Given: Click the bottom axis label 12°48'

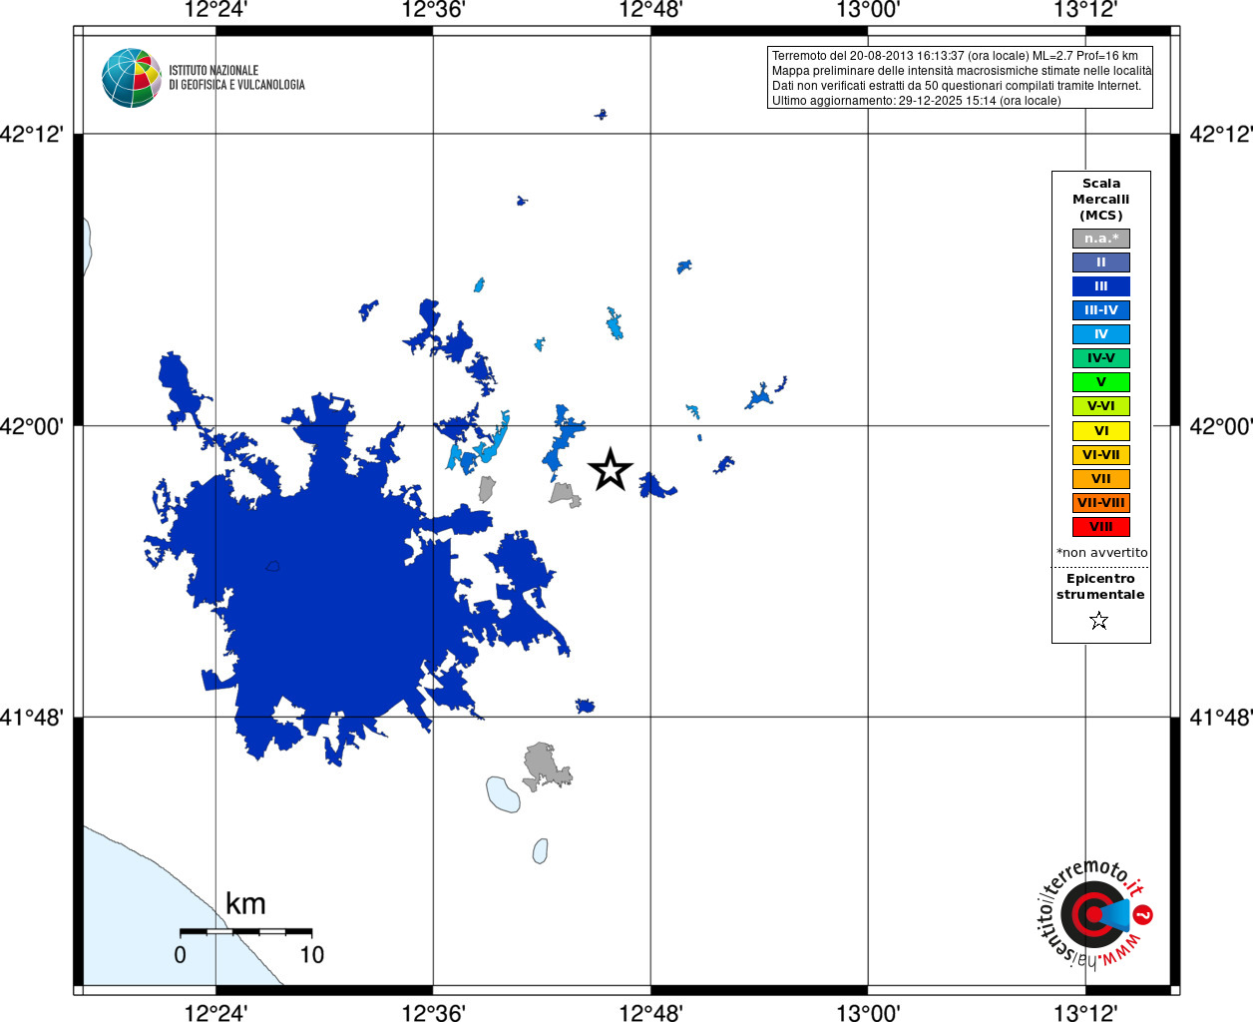Looking at the screenshot, I should click(x=650, y=1012).
